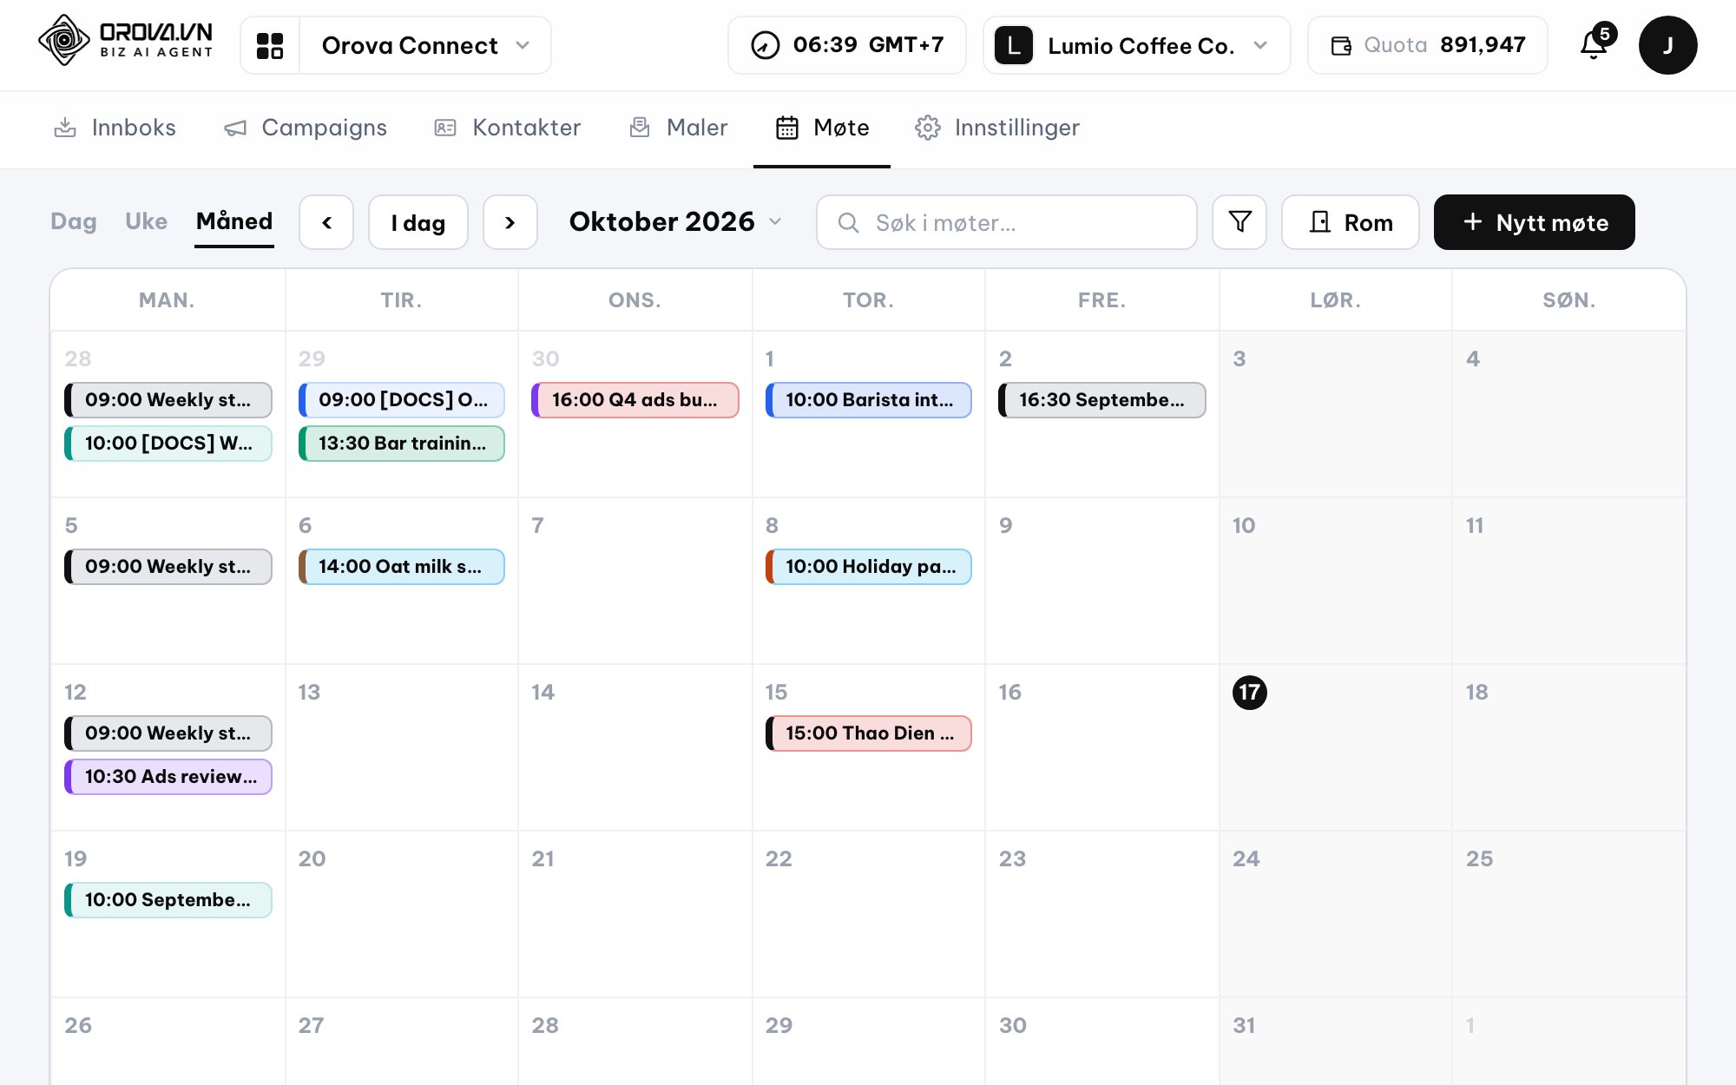Image resolution: width=1736 pixels, height=1085 pixels.
Task: Expand the Orova Connect dropdown
Action: coord(425,45)
